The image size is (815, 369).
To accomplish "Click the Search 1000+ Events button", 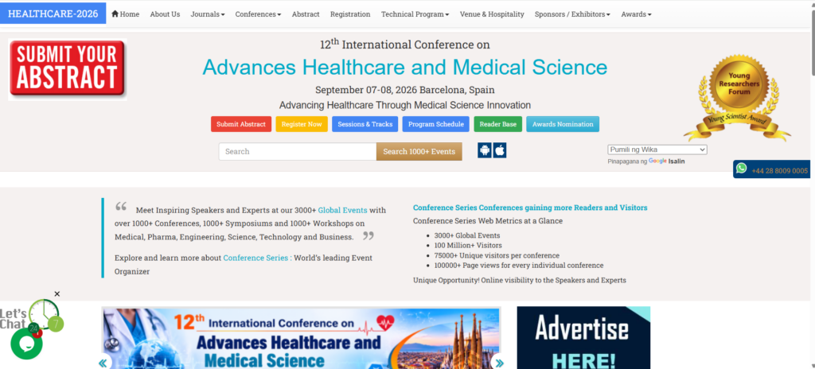I will coord(419,152).
